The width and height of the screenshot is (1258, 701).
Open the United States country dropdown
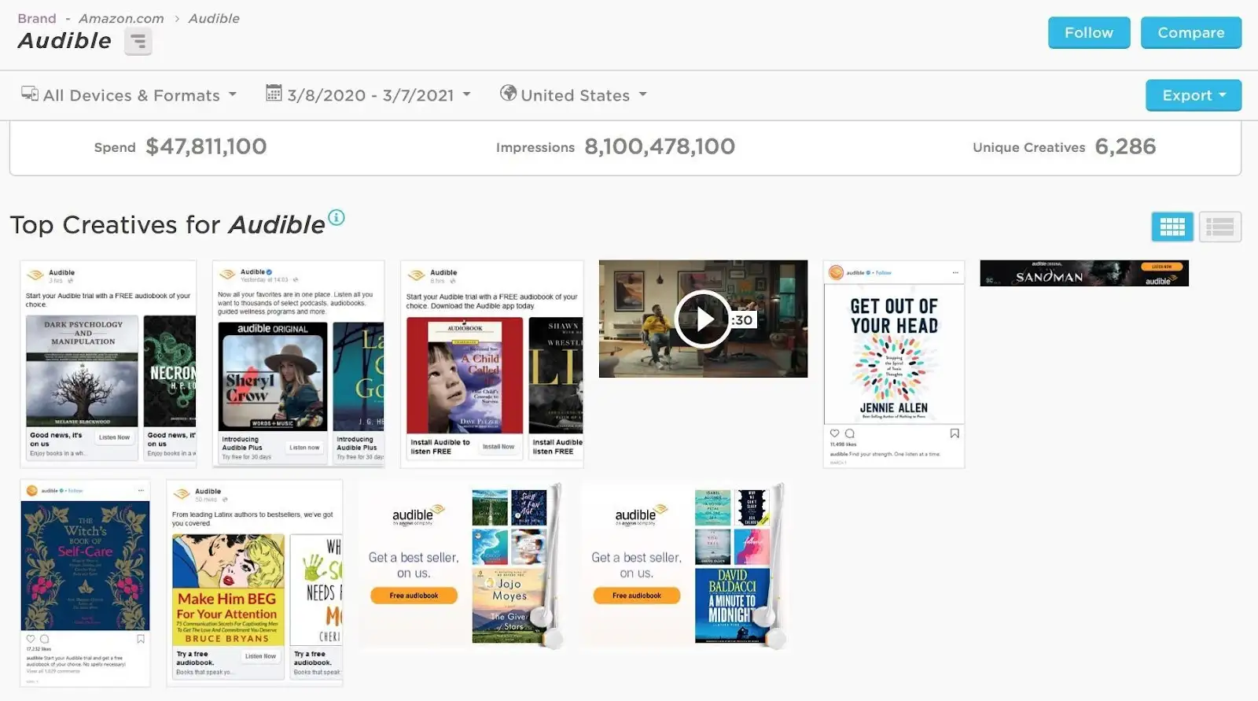point(574,95)
